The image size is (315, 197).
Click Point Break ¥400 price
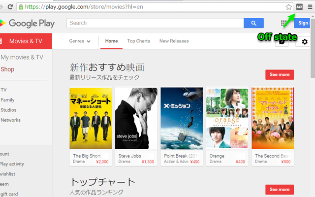click(195, 162)
